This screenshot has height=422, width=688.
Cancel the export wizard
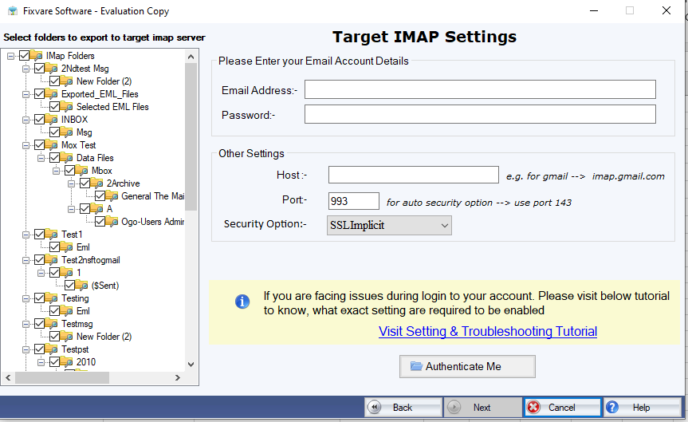point(562,408)
